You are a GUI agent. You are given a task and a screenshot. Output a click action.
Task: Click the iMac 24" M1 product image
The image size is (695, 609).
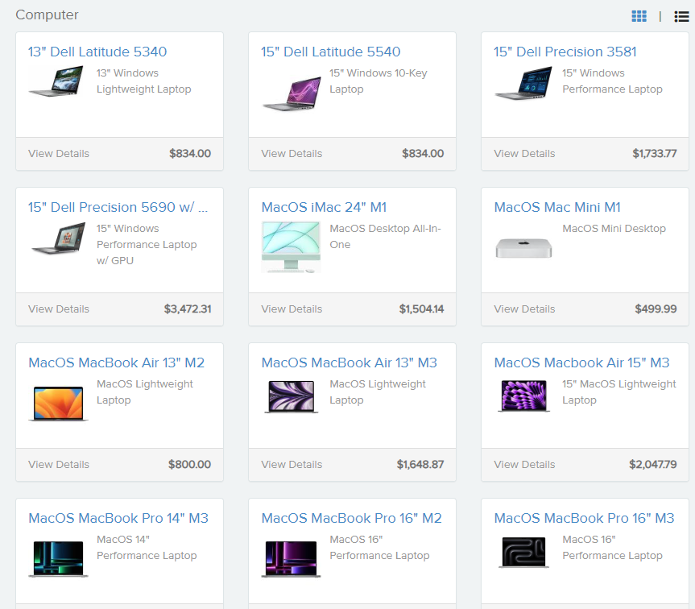pyautogui.click(x=292, y=247)
